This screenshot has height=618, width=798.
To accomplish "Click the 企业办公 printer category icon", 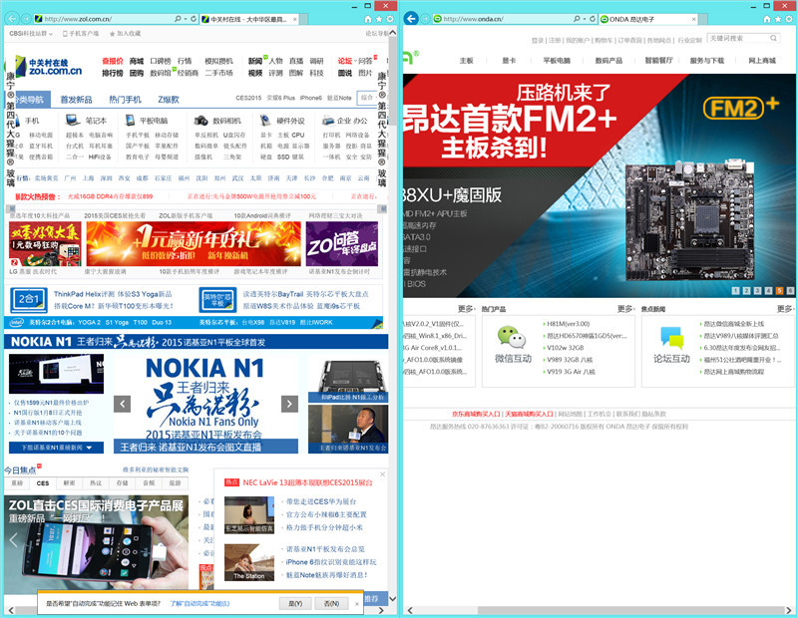I will (327, 122).
